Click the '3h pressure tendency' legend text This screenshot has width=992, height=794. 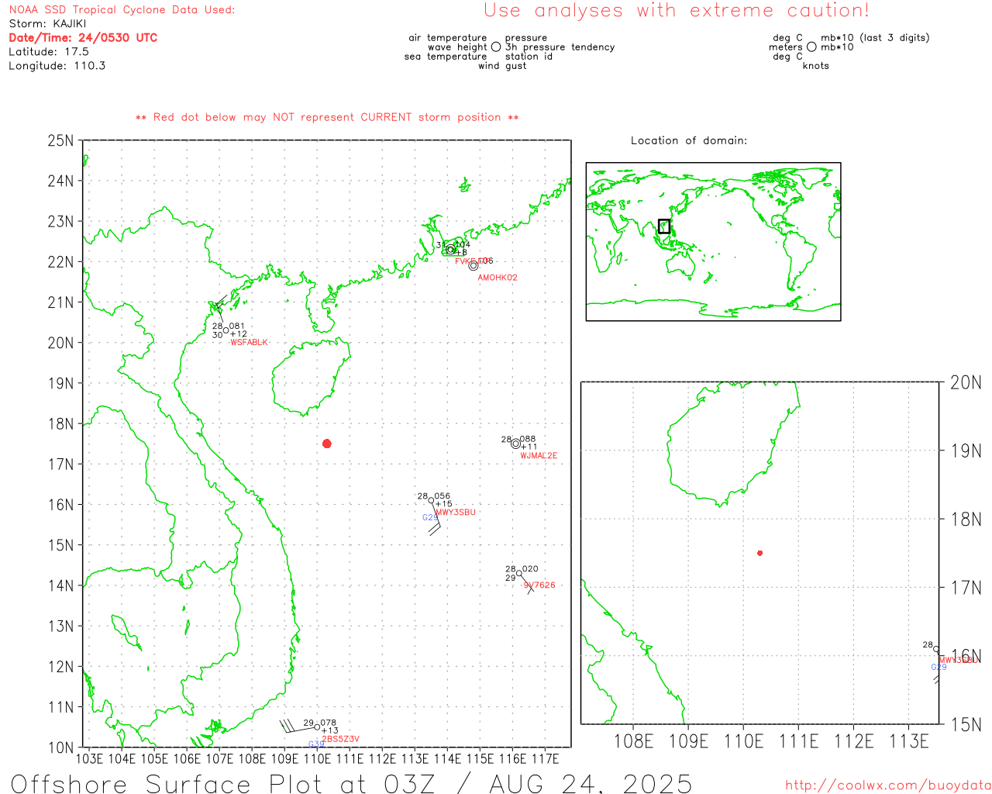(x=560, y=47)
